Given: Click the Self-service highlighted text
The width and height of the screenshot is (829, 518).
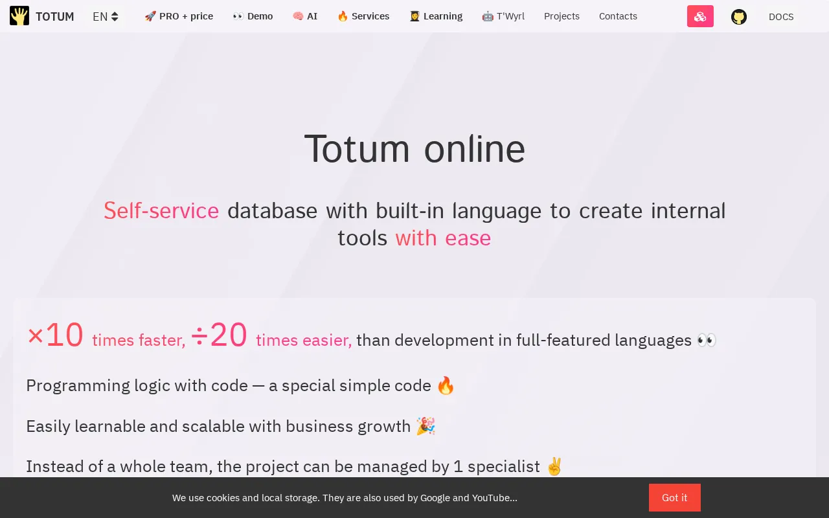Looking at the screenshot, I should coord(161,211).
